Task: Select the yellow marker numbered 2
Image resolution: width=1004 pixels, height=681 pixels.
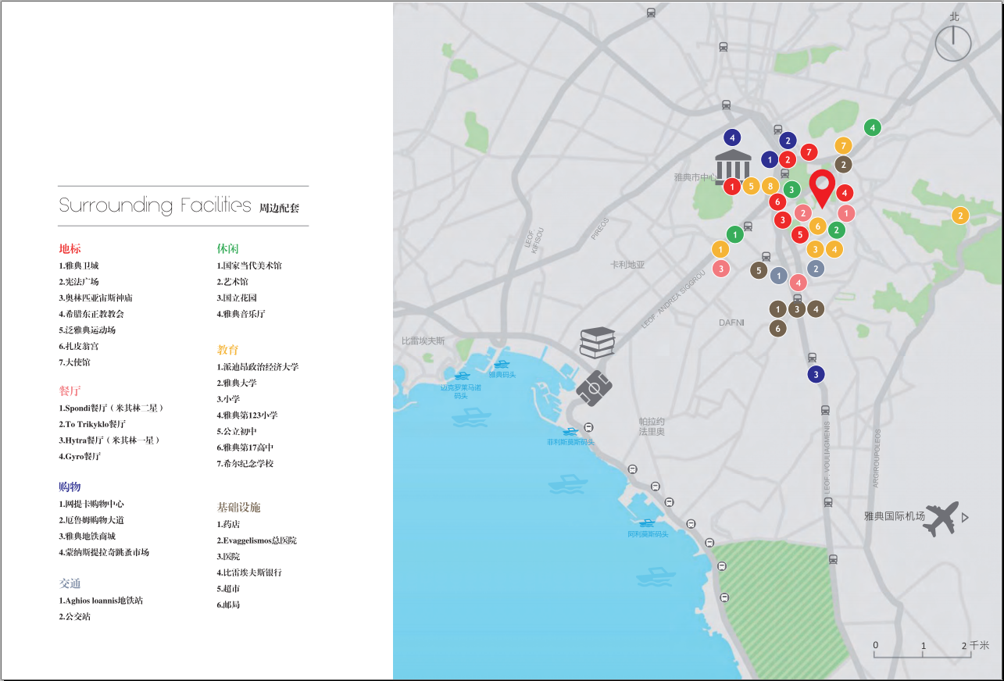Action: (959, 216)
